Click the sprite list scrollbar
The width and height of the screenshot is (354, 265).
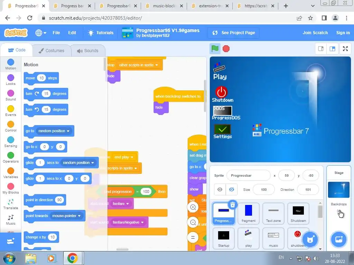(320, 212)
